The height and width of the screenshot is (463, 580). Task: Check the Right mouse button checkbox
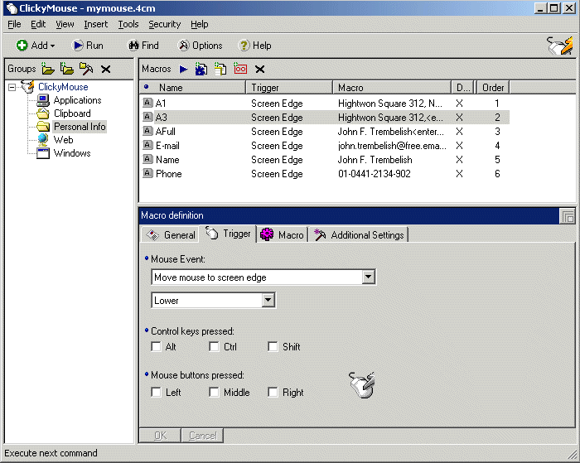click(273, 393)
